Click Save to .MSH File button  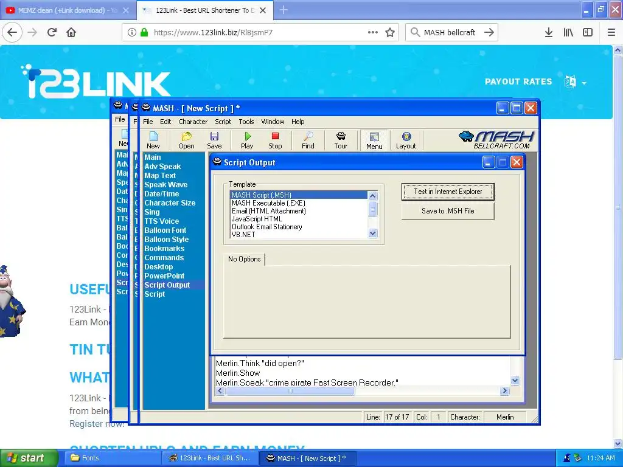click(448, 211)
